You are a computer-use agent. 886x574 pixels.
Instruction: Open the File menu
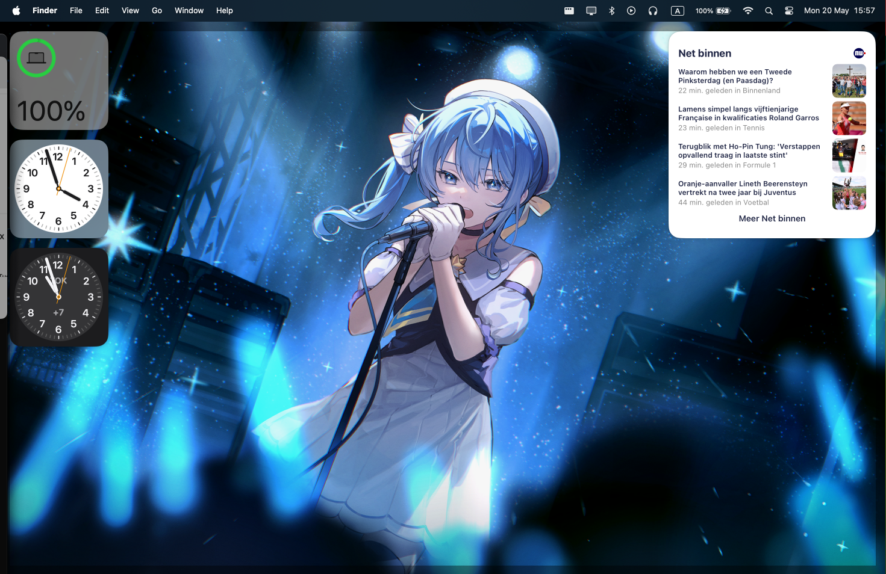(x=76, y=10)
